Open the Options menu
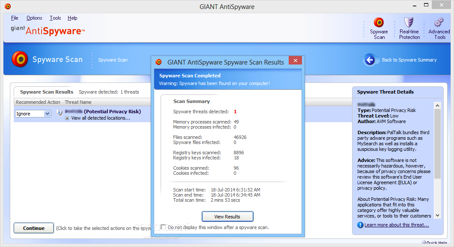Screen dimensions: 454x247 [x=34, y=18]
